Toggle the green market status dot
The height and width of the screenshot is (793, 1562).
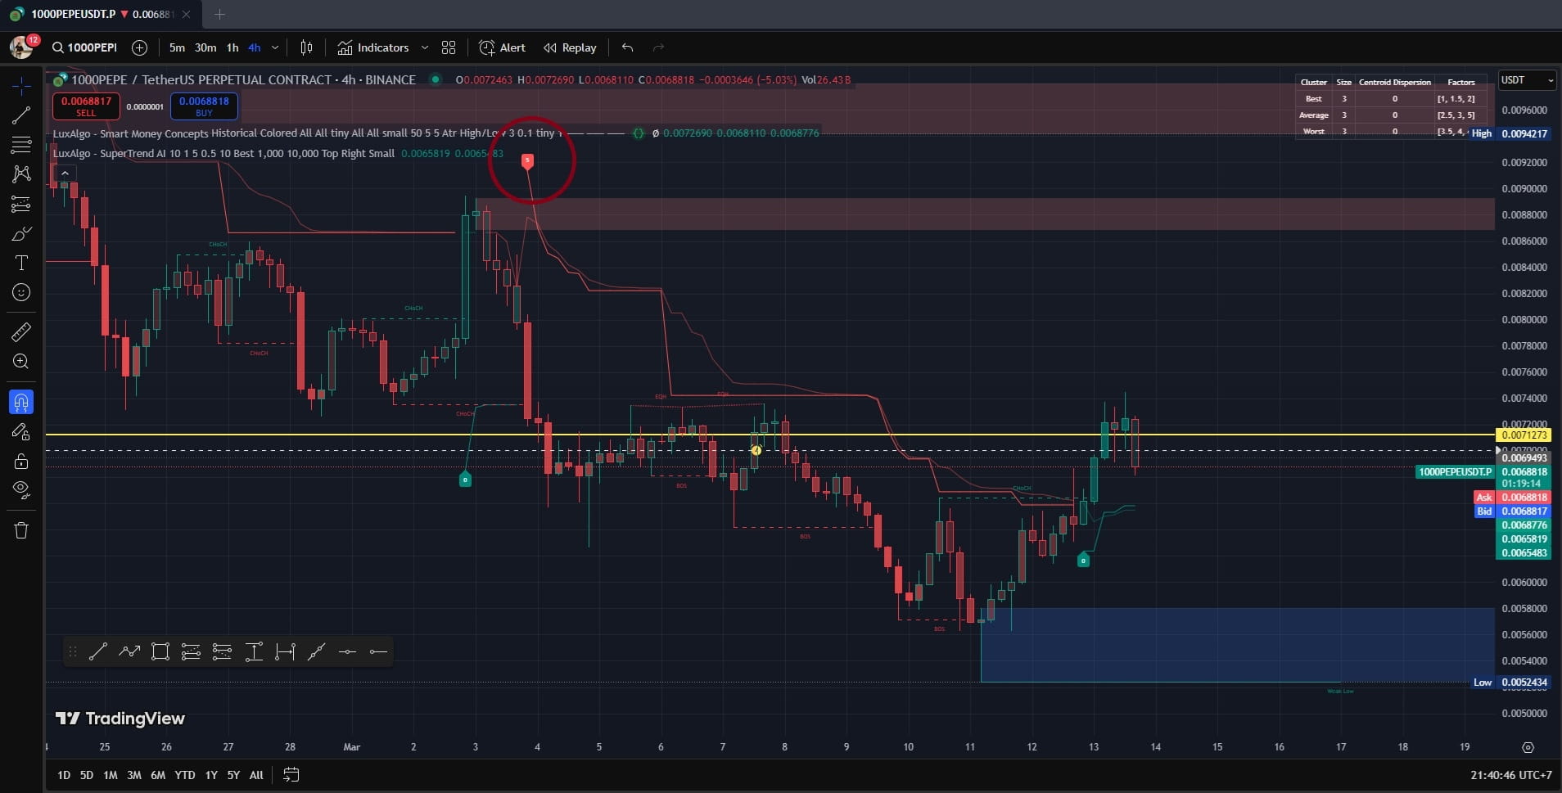tap(436, 79)
